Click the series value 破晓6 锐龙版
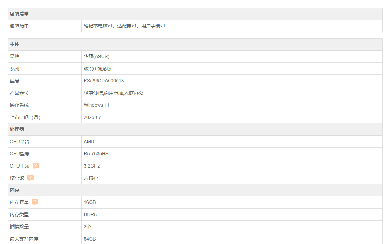Viewport: 391px width, 244px height. click(x=98, y=68)
